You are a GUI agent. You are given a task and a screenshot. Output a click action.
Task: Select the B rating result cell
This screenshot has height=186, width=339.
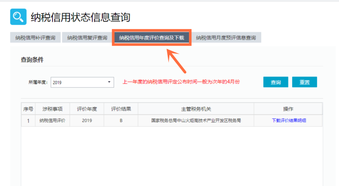(121, 121)
